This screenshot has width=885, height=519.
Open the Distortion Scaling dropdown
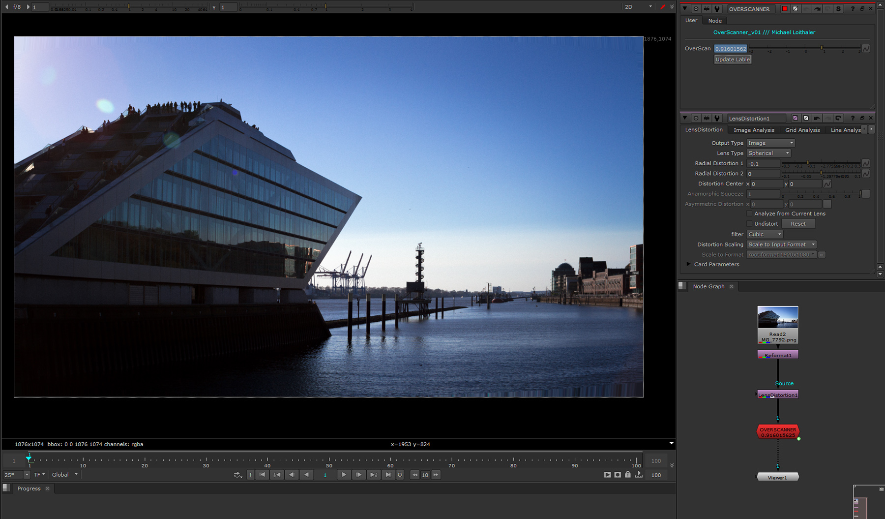click(781, 244)
